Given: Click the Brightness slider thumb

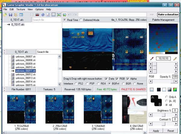Looking at the screenshot, I should point(163,115).
